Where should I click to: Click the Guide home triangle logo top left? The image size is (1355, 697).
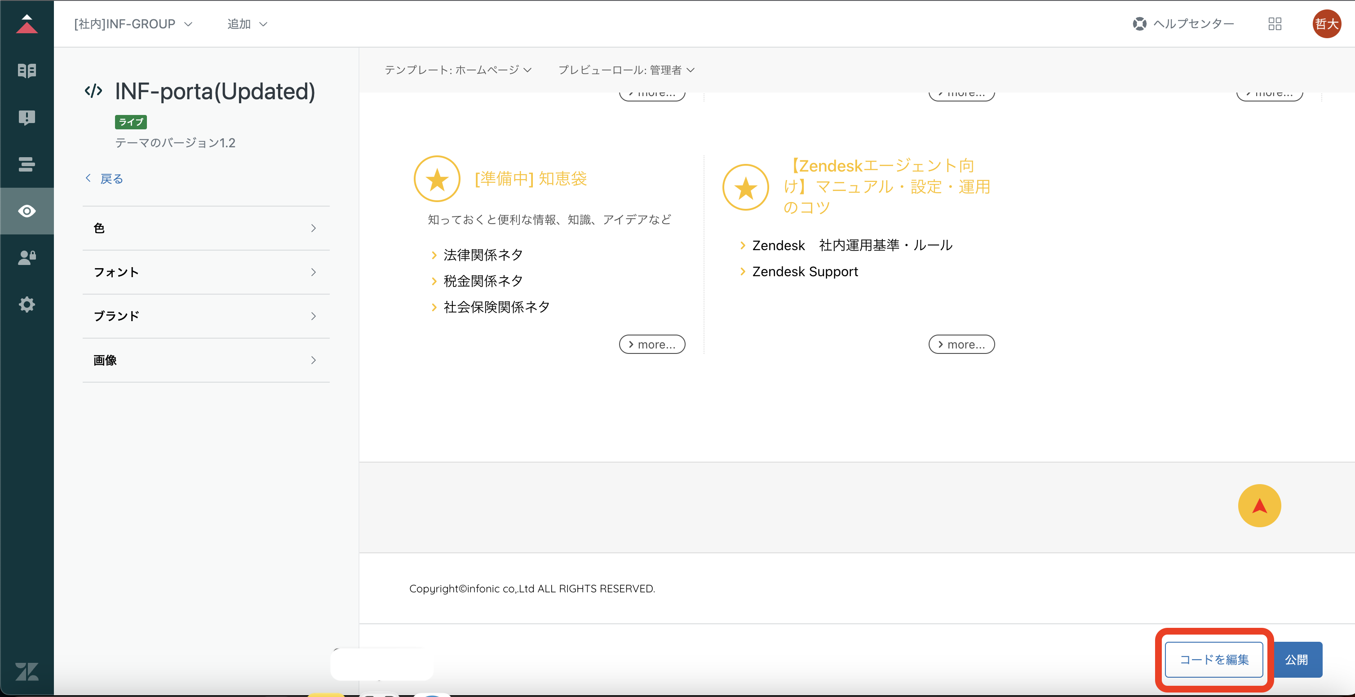27,24
